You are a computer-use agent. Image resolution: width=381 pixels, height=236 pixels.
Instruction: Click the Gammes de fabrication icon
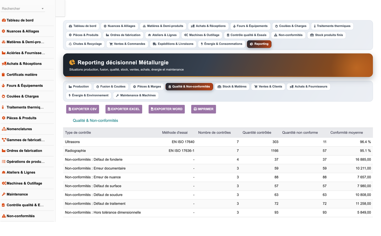pos(4,140)
